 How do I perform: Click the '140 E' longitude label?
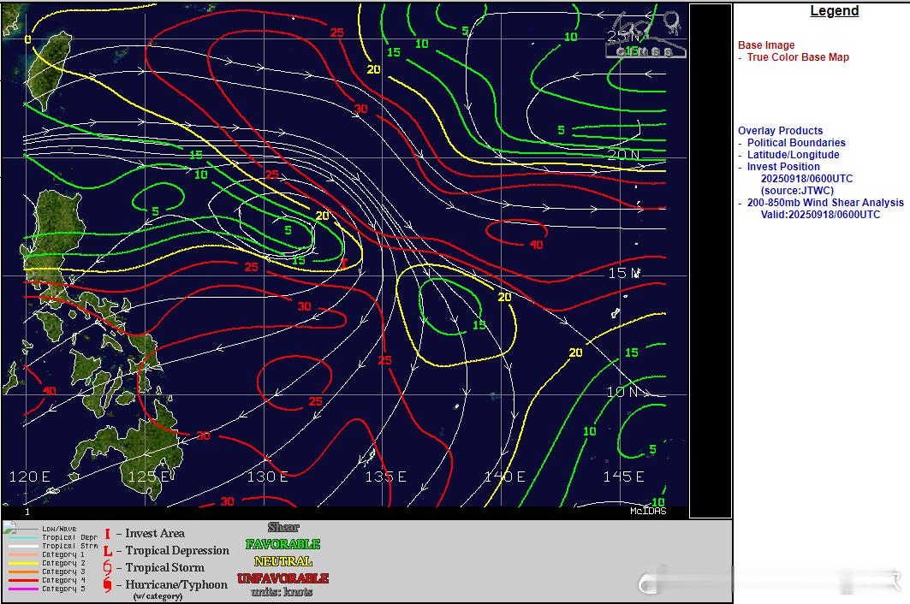(505, 477)
